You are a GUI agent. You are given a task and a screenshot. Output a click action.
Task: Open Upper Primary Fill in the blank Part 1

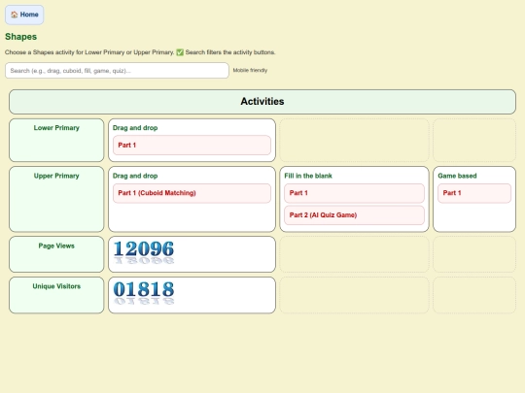click(354, 193)
